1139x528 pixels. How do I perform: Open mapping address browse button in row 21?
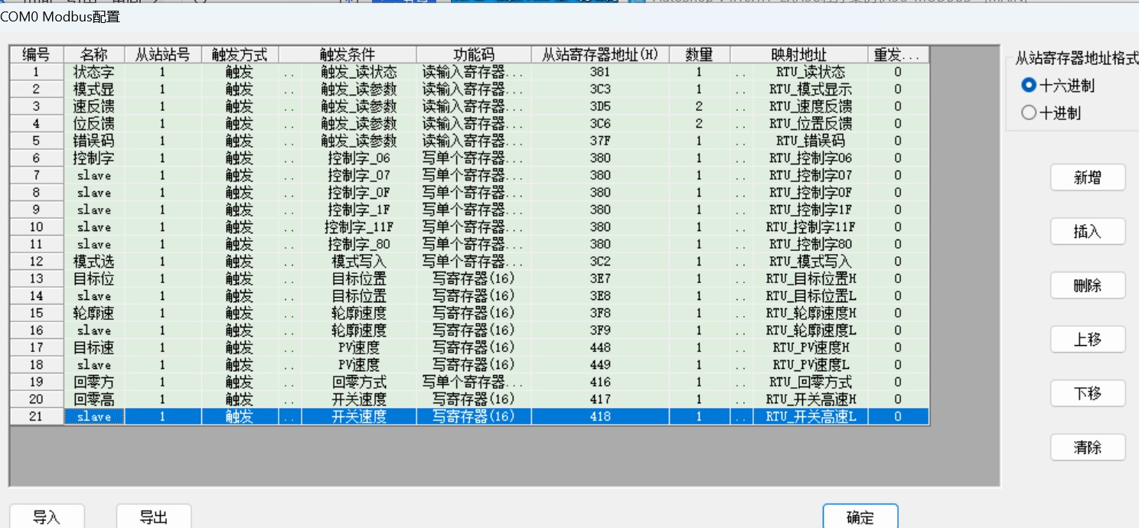point(740,416)
